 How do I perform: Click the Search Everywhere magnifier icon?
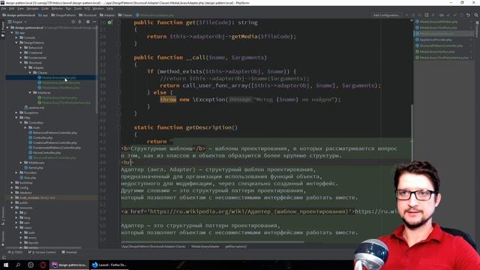pyautogui.click(x=476, y=15)
